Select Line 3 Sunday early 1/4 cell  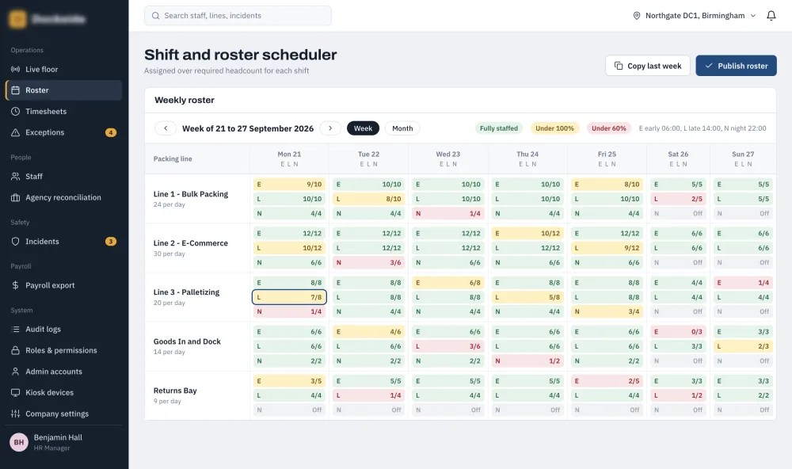pyautogui.click(x=743, y=283)
